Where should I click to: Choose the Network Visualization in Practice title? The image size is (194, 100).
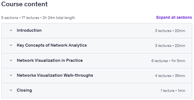(50, 60)
